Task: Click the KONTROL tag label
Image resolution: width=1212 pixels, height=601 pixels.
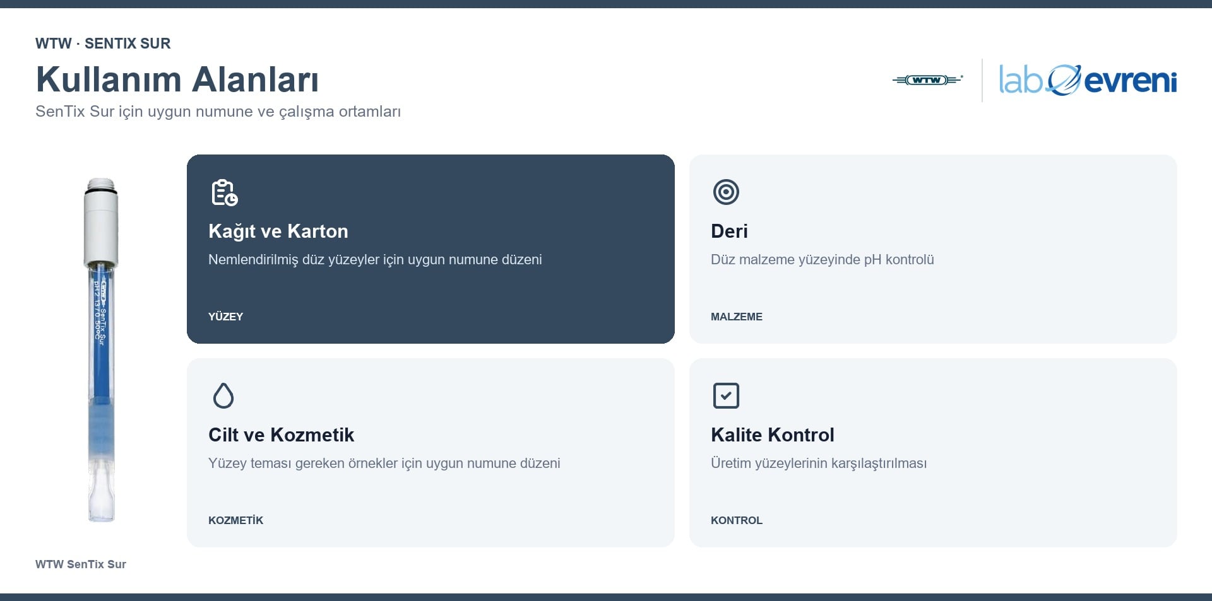Action: pyautogui.click(x=737, y=520)
